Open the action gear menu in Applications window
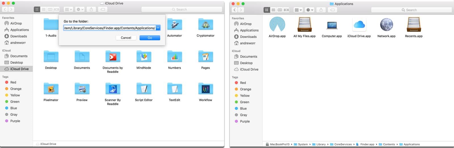This screenshot has width=454, height=148. click(x=310, y=10)
